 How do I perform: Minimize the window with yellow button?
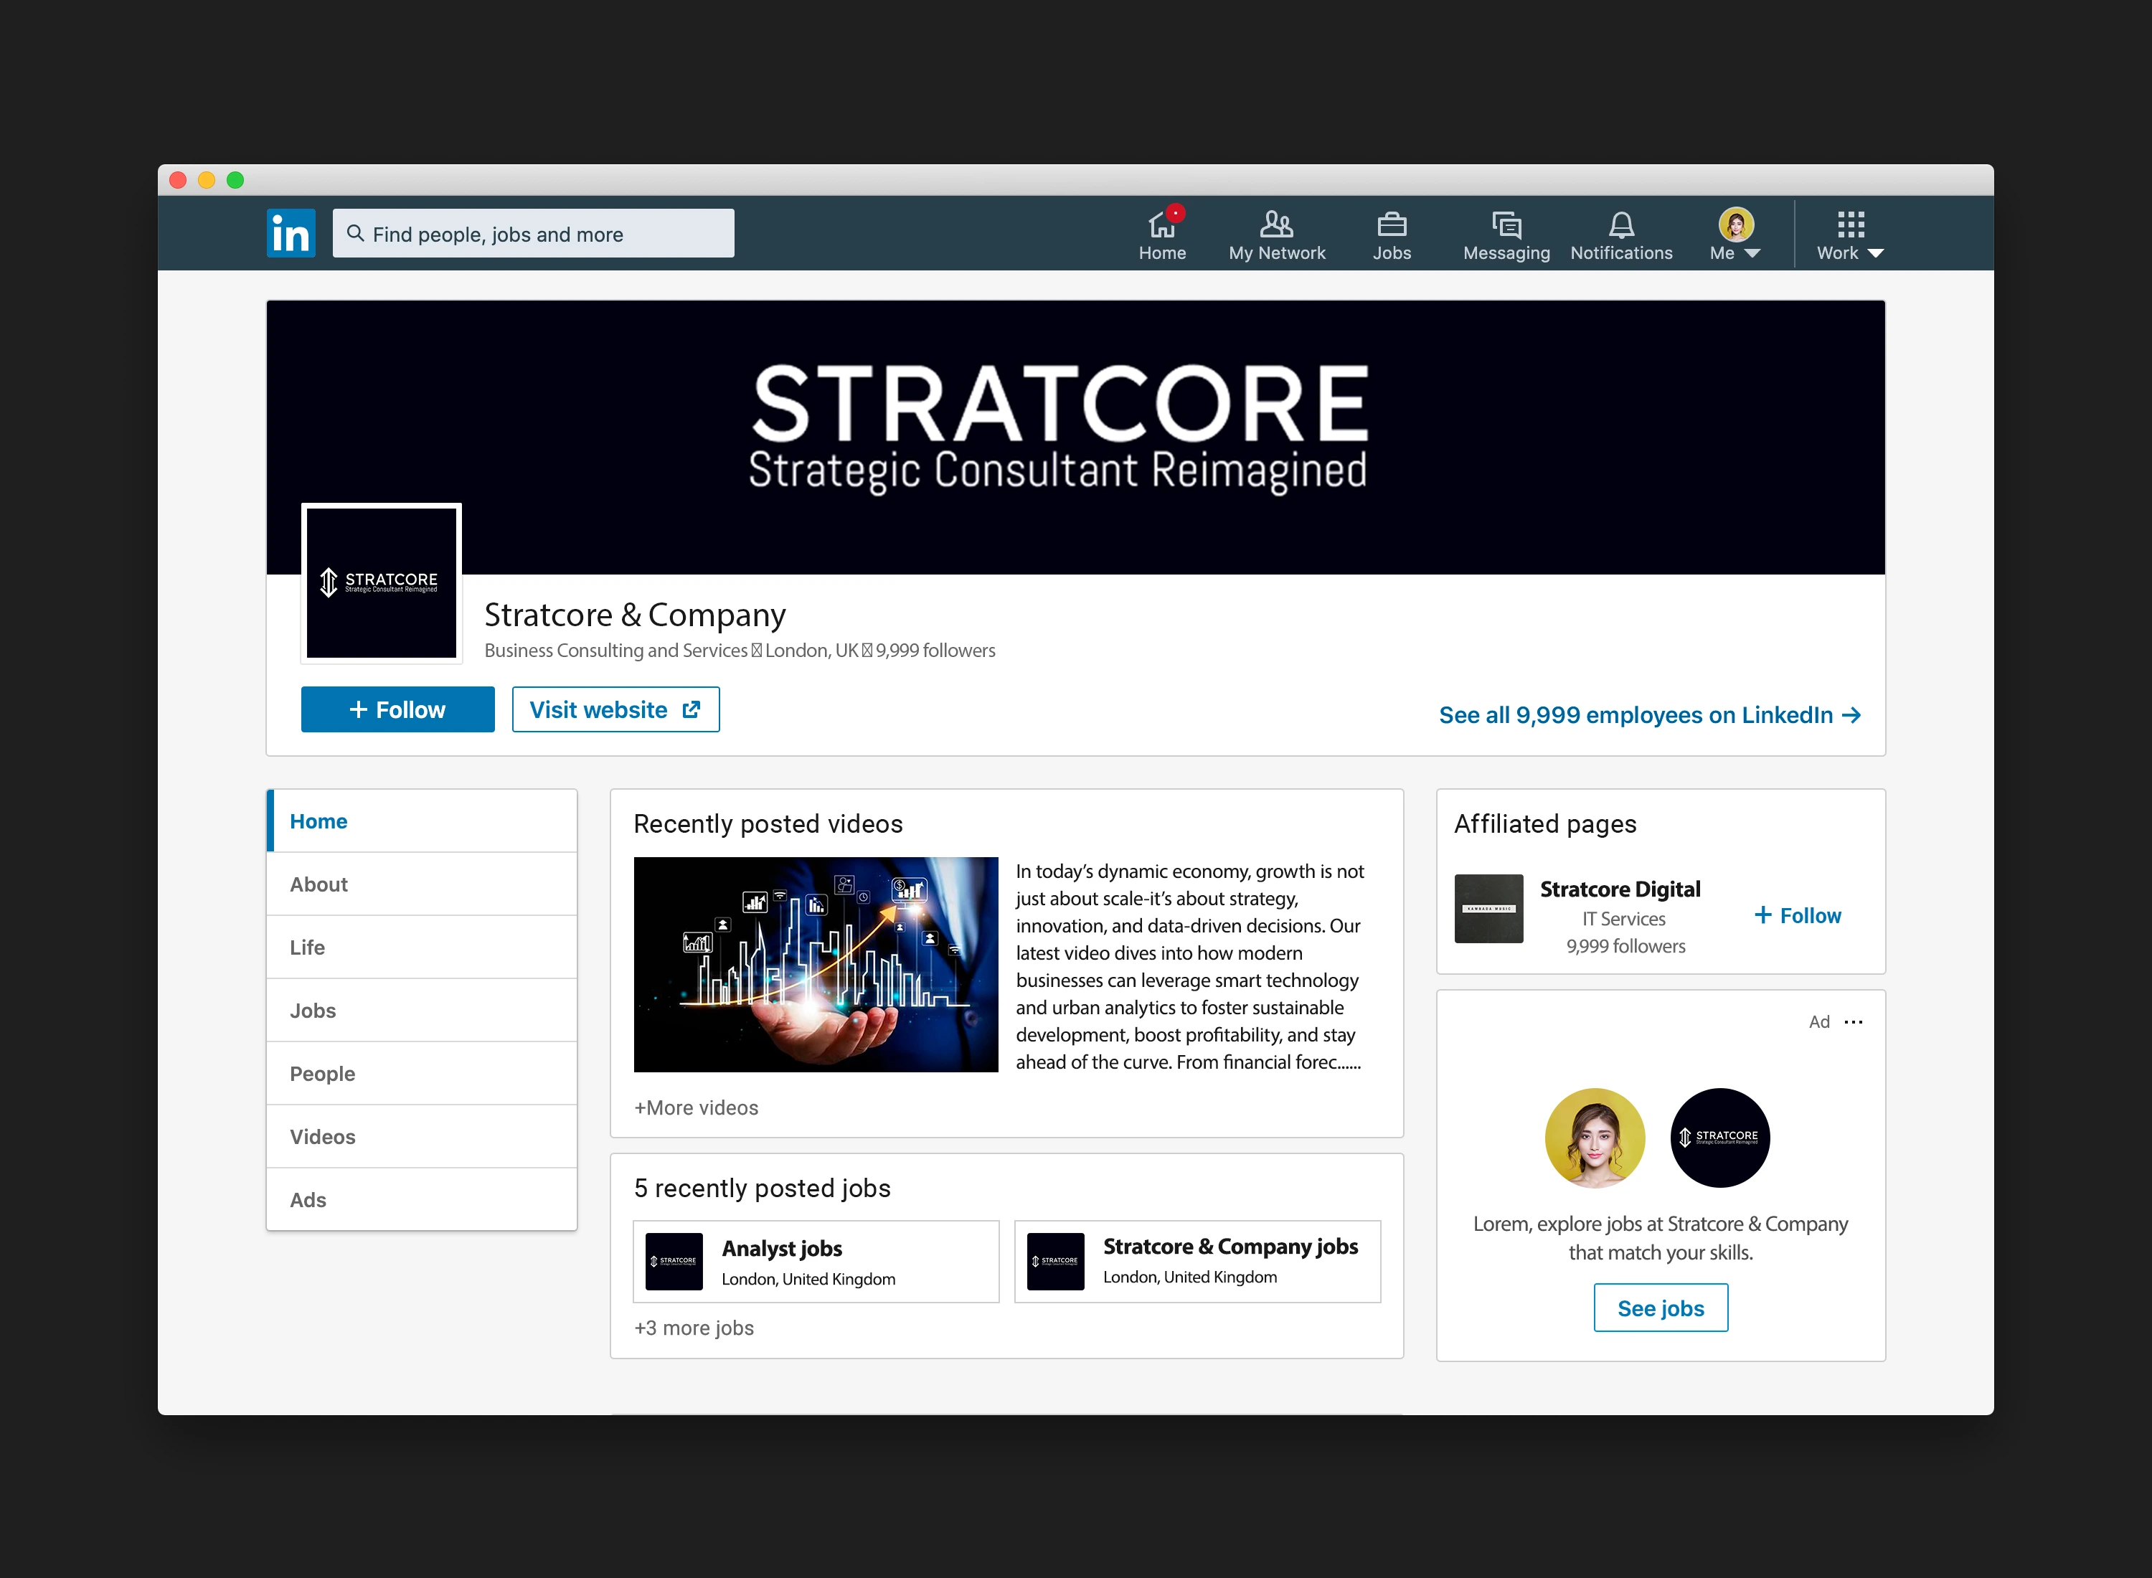point(207,179)
